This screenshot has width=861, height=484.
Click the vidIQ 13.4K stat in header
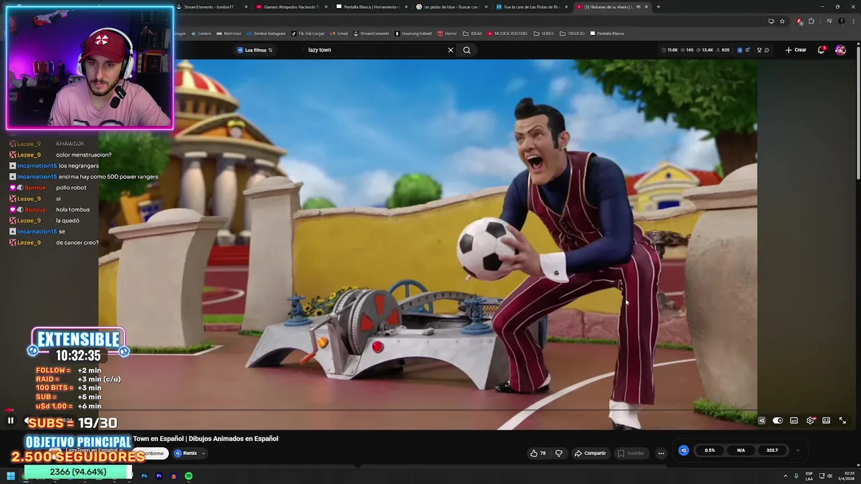(x=704, y=50)
